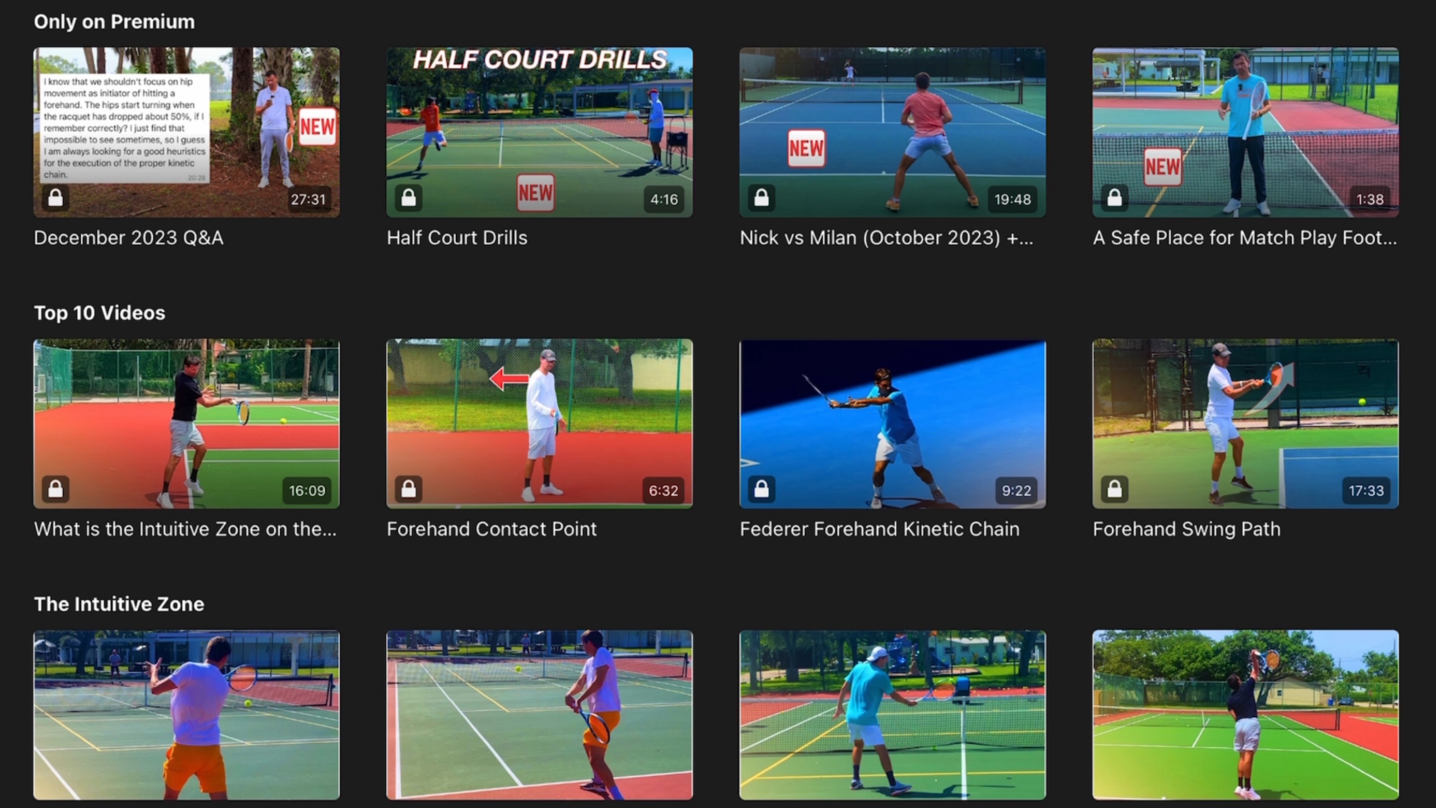
Task: Click lock icon on Half Court Drills video
Action: (408, 198)
